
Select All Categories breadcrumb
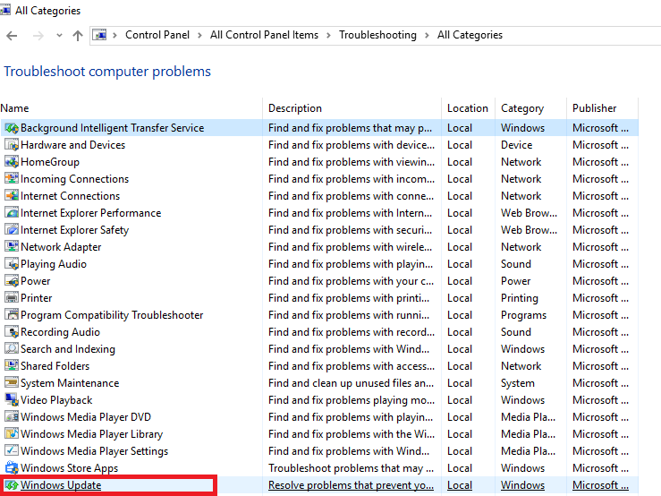tap(470, 35)
